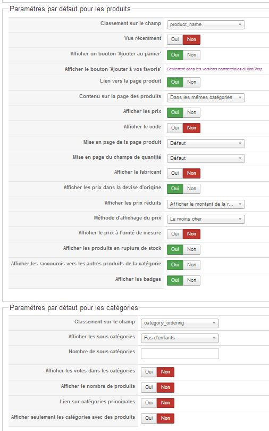The image size is (269, 431).
Task: Set 'Vus récemment' to Oui
Action: click(x=175, y=39)
